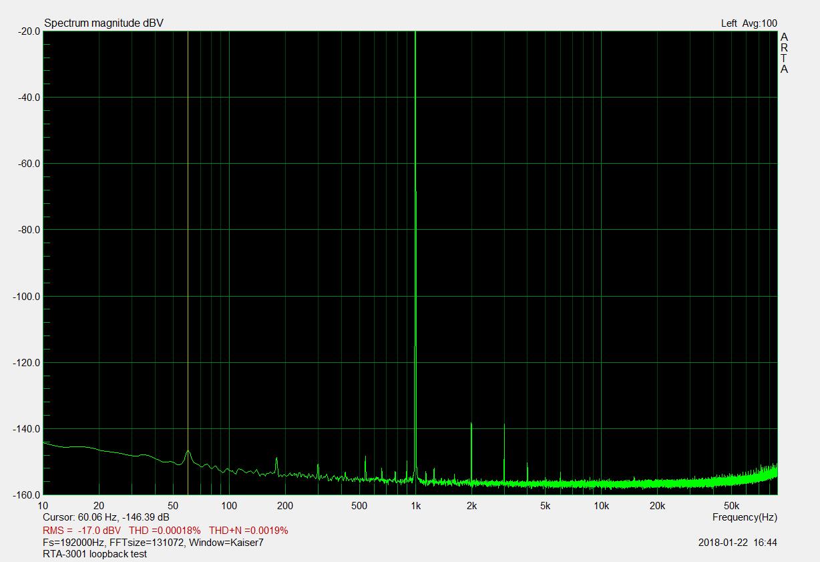Screen dimensions: 820x562
Task: Click the "THD =0.00018%" value
Action: click(x=165, y=531)
